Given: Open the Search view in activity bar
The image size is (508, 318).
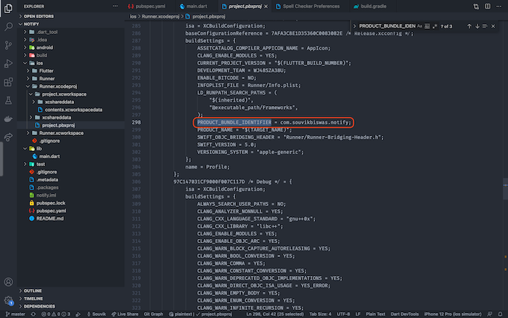Looking at the screenshot, I should click(9, 25).
